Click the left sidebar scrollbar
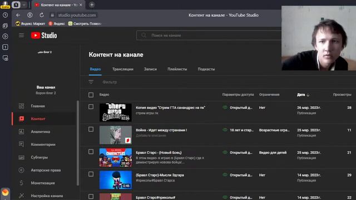Screen dimensions: 356x200 [78, 143]
